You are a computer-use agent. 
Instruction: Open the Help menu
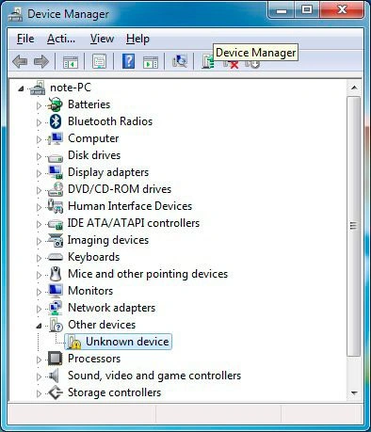coord(137,39)
